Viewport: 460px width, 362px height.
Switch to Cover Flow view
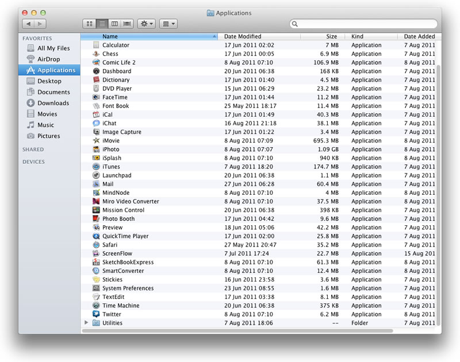coord(127,24)
